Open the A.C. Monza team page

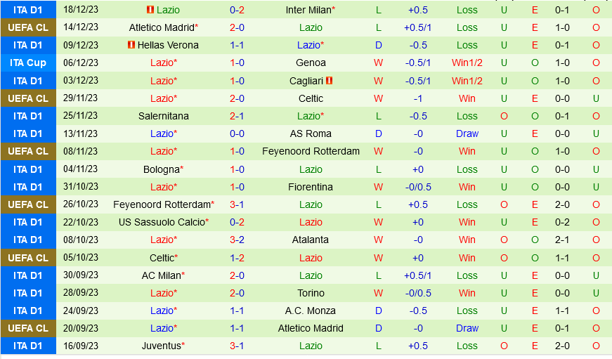click(x=311, y=311)
